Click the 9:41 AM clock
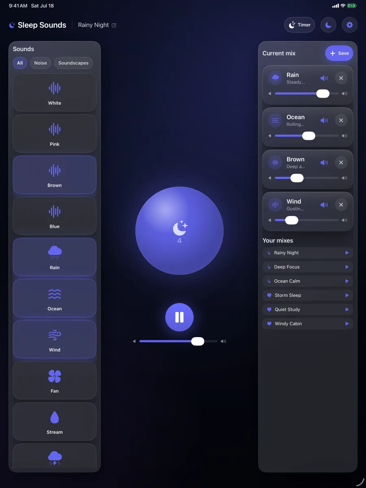This screenshot has width=366, height=488. [x=18, y=6]
